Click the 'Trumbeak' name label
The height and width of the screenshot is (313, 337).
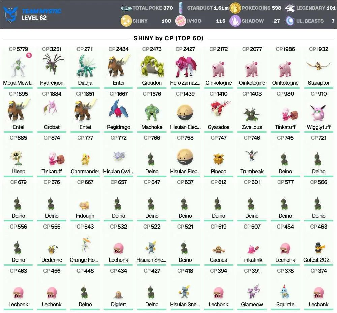tap(252, 172)
